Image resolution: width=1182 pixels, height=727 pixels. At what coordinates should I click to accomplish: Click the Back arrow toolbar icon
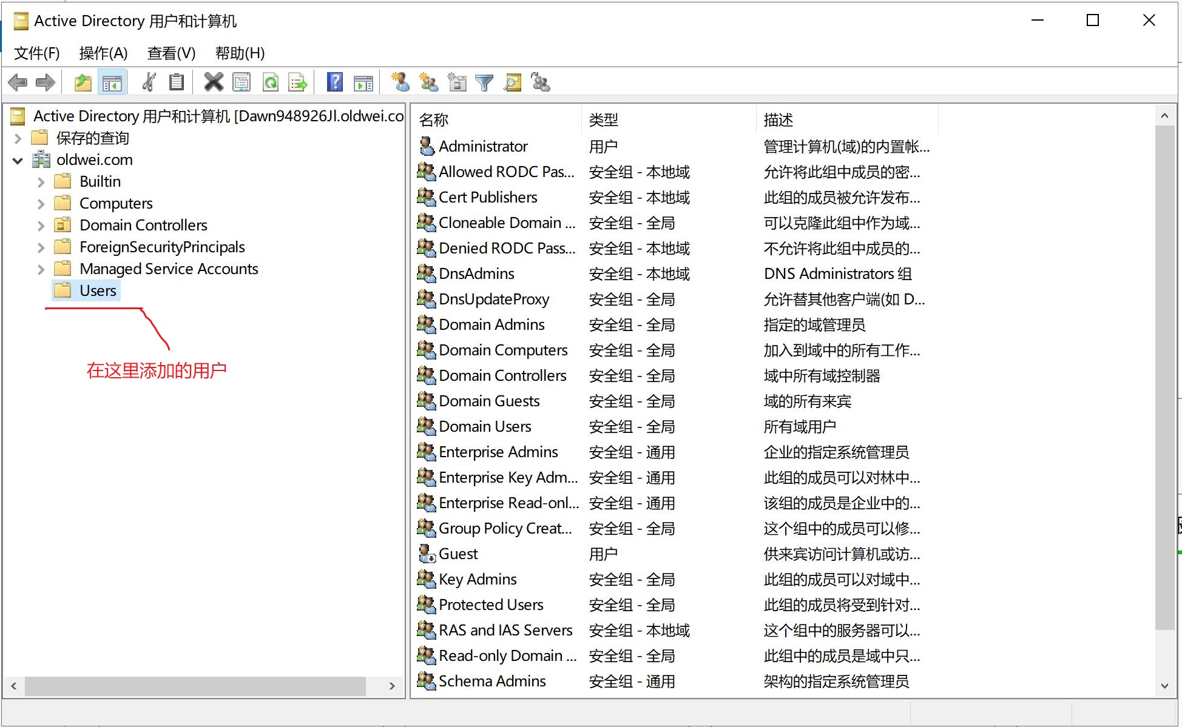pos(18,82)
